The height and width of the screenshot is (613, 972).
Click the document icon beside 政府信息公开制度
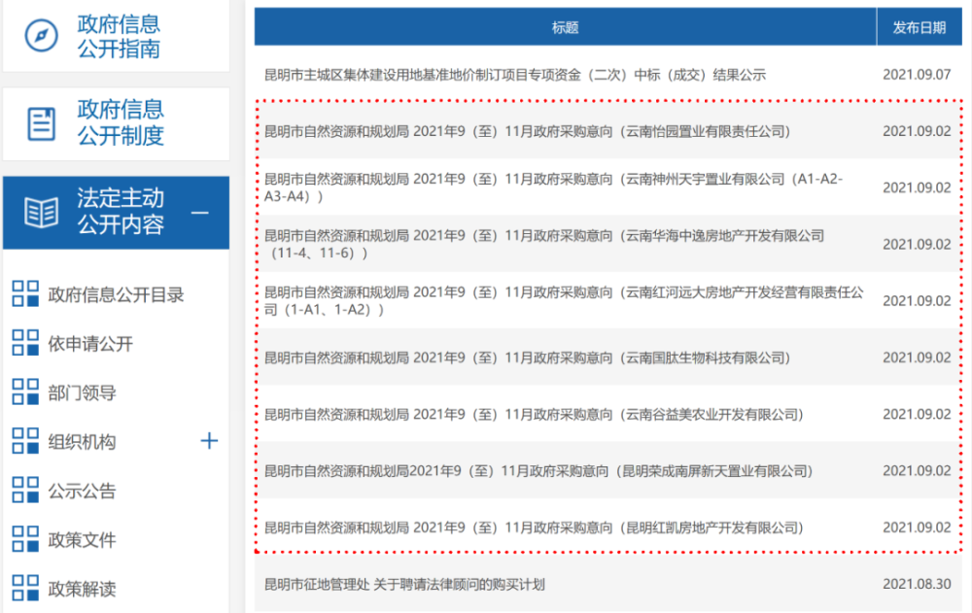click(x=42, y=123)
